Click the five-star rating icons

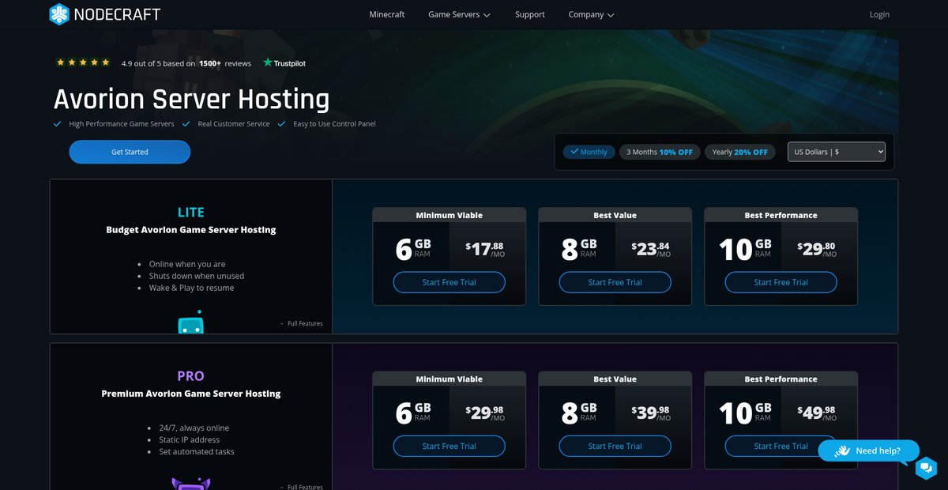(83, 62)
